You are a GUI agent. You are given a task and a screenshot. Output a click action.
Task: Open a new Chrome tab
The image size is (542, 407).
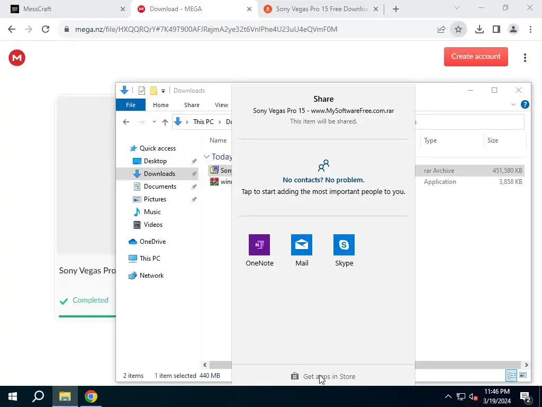coord(396,9)
